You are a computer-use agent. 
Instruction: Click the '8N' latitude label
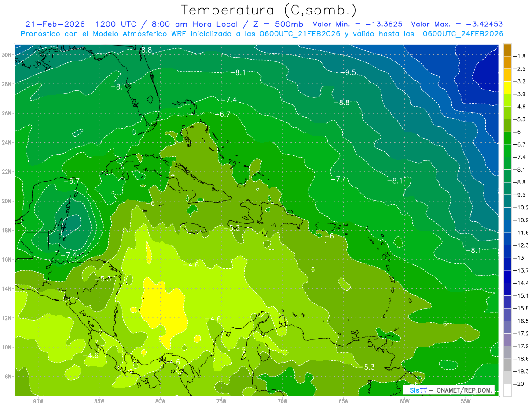pos(8,376)
